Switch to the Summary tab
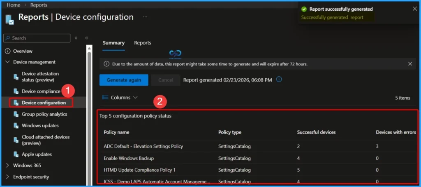Screen dimensions: 421x187 (113, 43)
